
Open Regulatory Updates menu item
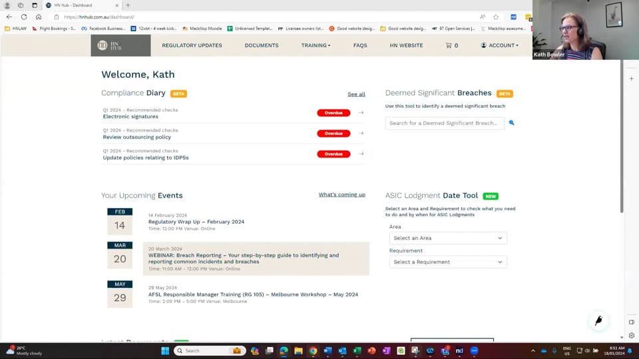[x=192, y=46]
